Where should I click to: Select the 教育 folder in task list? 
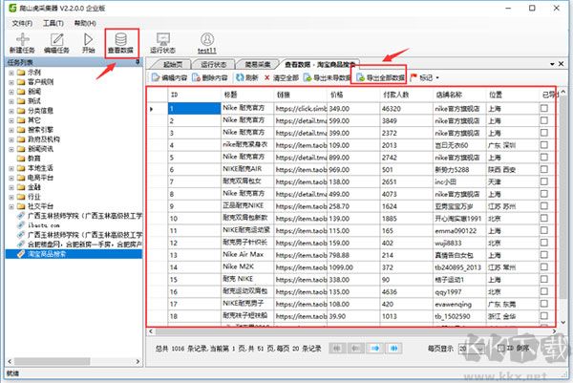tap(34, 159)
